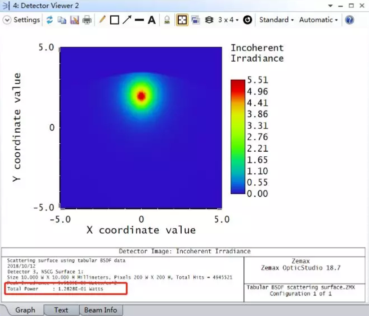Open the Automatic dropdown

coord(318,20)
